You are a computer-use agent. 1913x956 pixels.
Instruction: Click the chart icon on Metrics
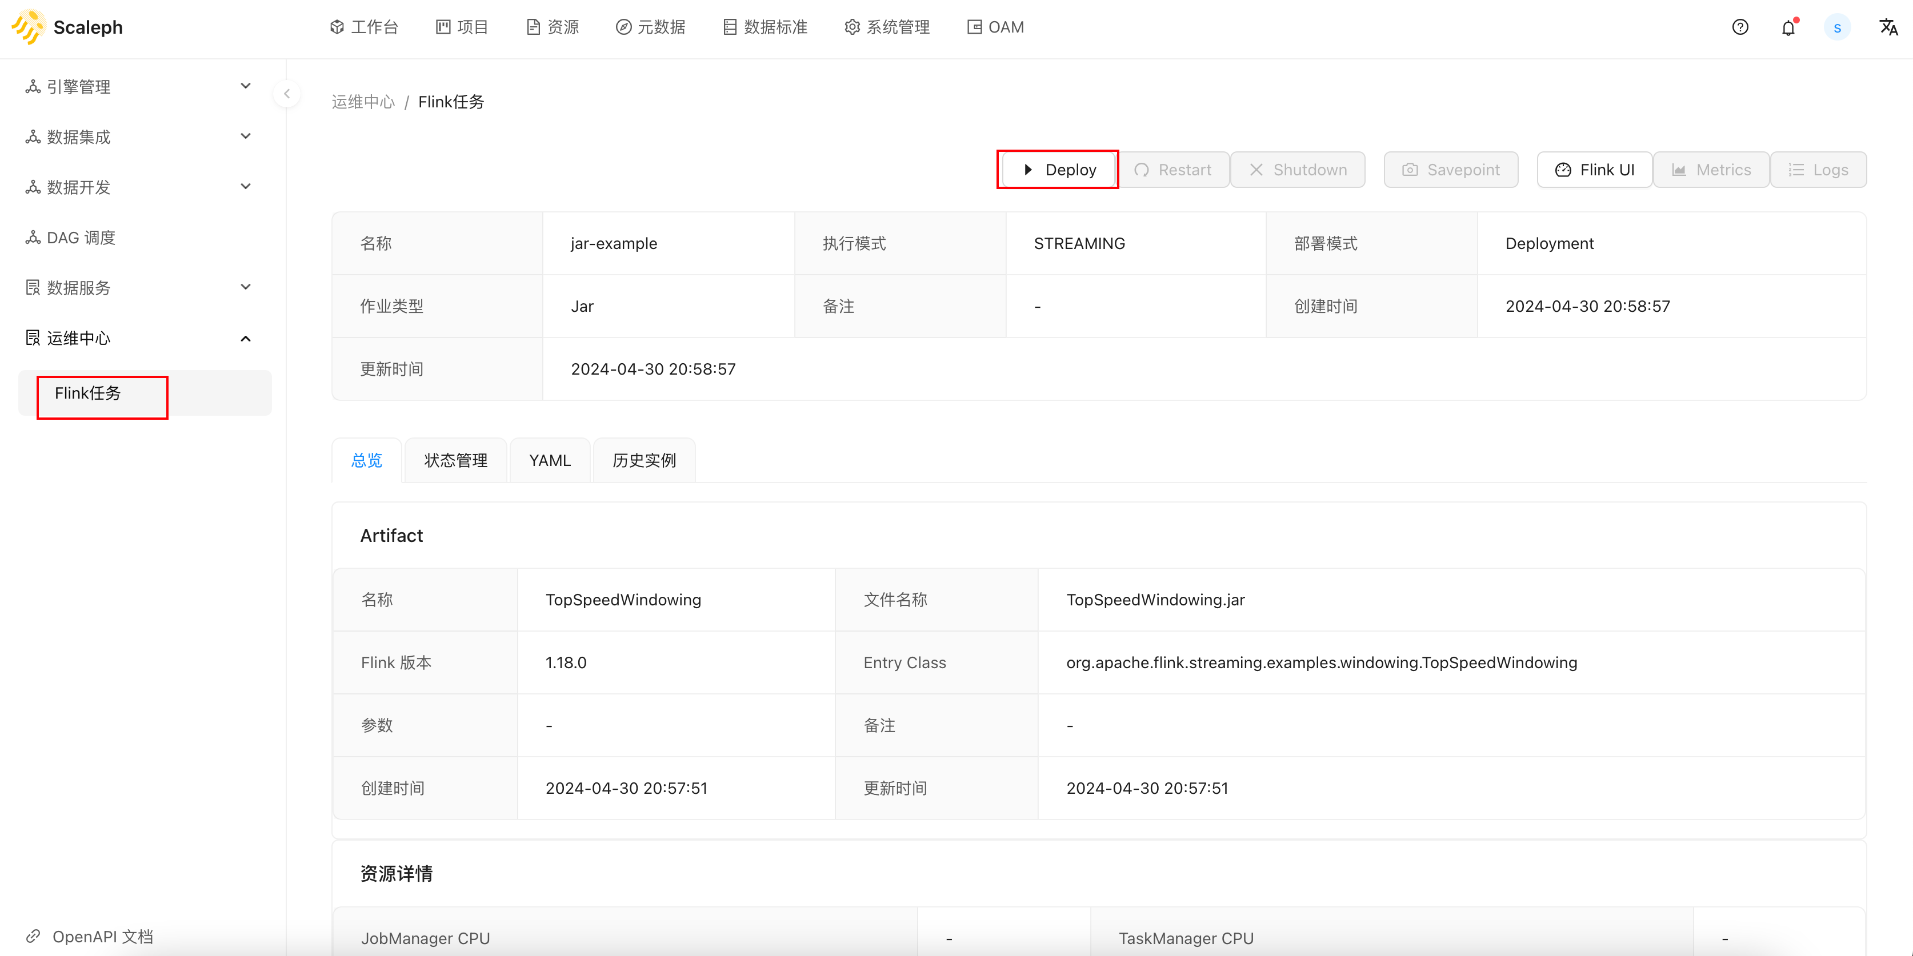(x=1678, y=170)
